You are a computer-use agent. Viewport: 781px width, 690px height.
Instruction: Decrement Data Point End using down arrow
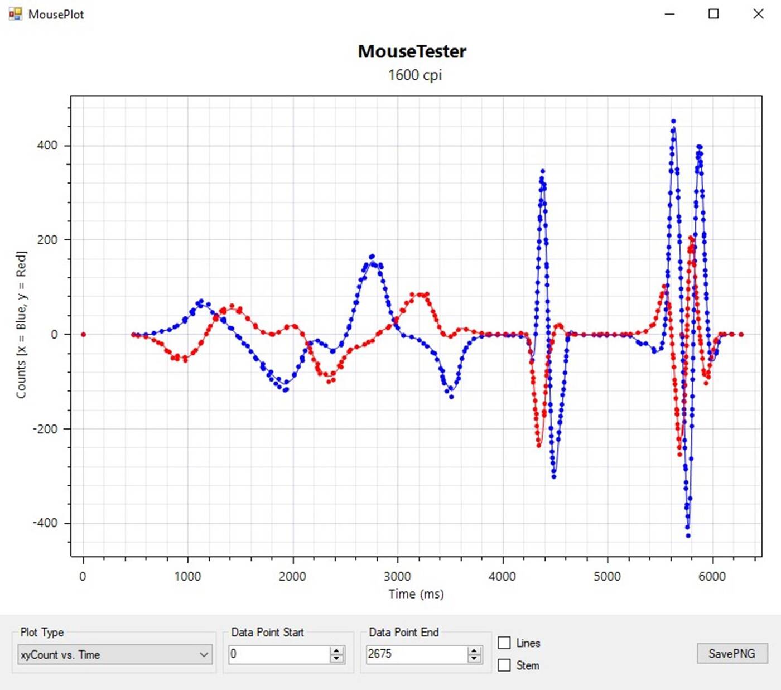(474, 658)
